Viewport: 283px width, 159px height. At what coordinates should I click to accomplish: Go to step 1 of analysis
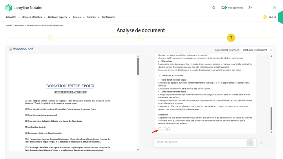click(50, 38)
